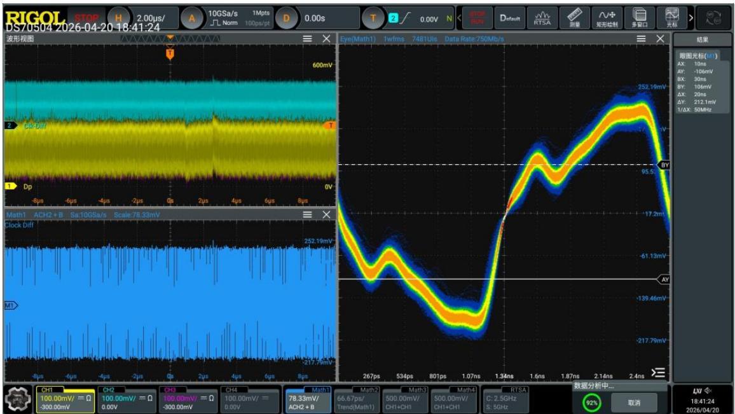Toggle channel CH4 on or off
This screenshot has width=735, height=414.
[x=249, y=399]
